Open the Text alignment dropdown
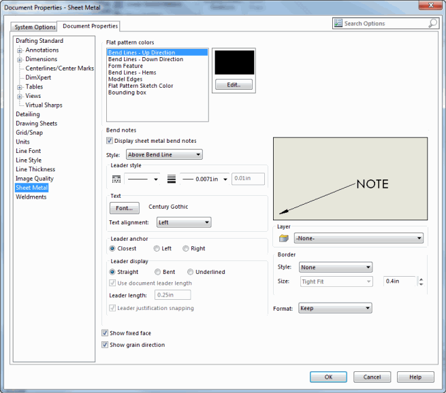Image resolution: width=446 pixels, height=393 pixels. (x=184, y=222)
